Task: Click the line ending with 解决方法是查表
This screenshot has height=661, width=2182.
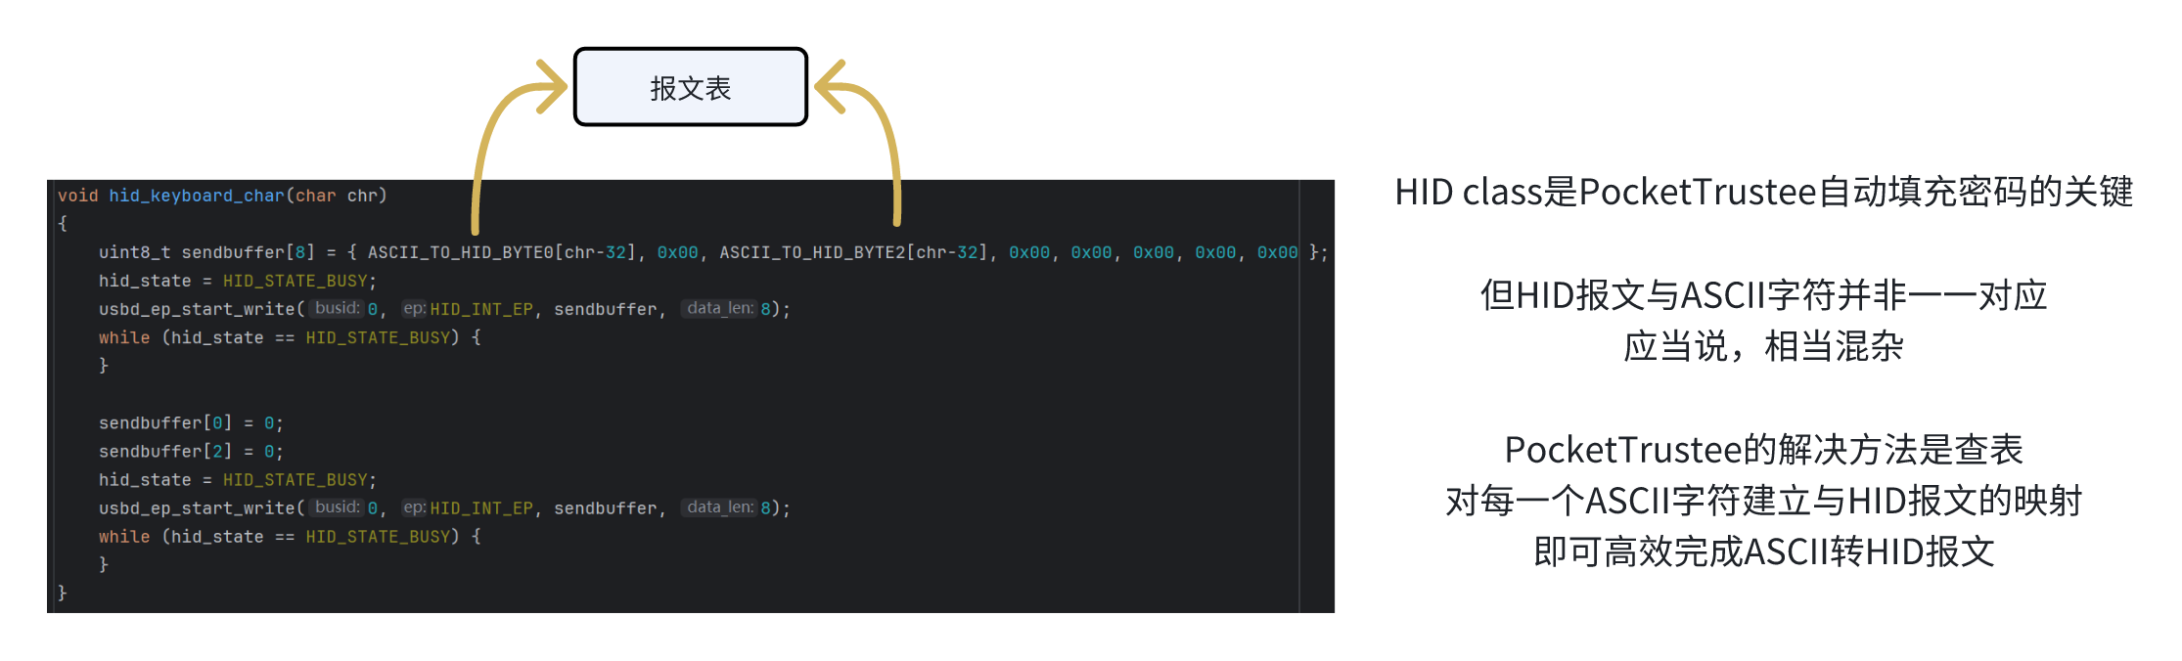Action: coord(1763,450)
